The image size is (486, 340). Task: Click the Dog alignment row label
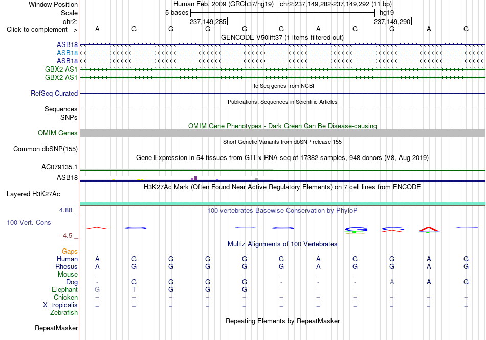72,282
